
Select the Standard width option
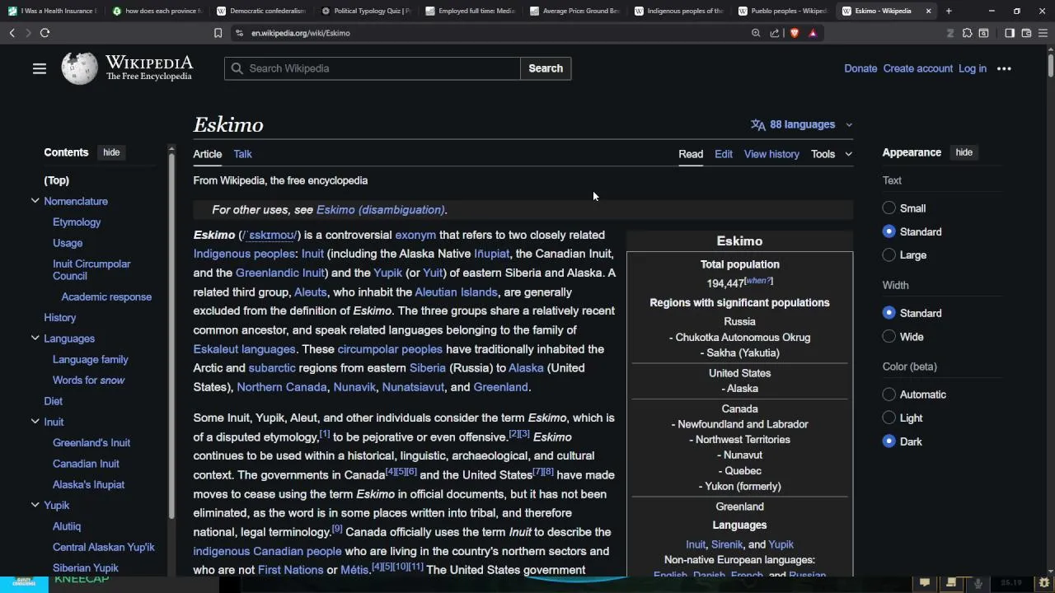(889, 313)
